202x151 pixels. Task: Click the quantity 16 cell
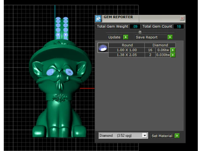[150, 50]
